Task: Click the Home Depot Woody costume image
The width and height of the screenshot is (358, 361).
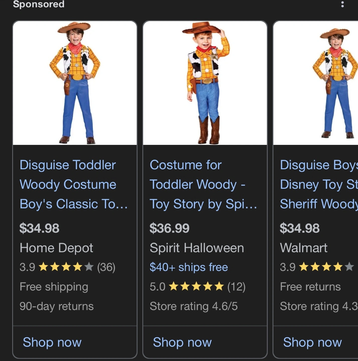Action: (75, 83)
